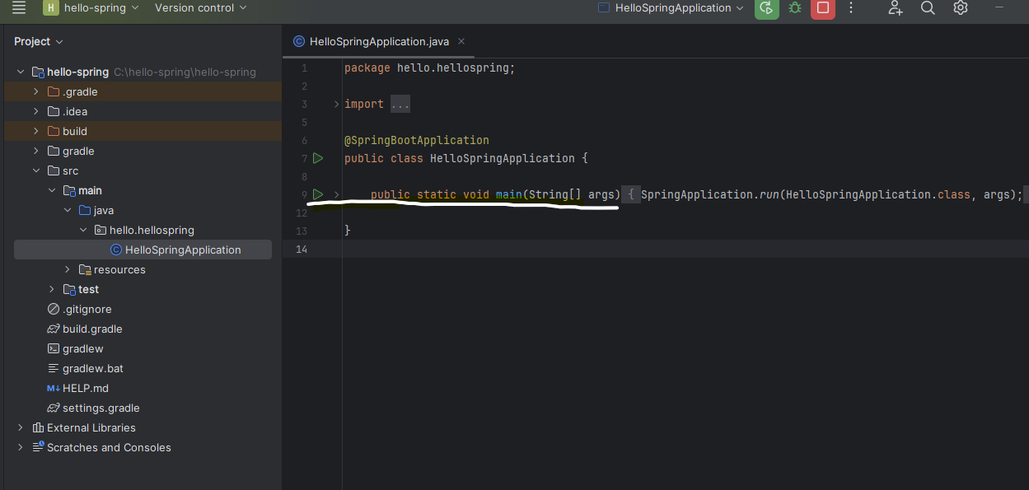Select the resources folder row

point(143,269)
